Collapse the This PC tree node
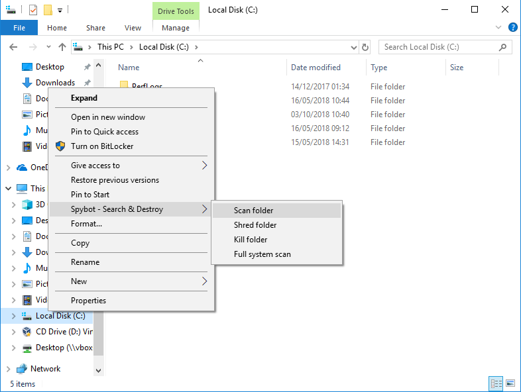This screenshot has height=392, width=521. [x=9, y=189]
